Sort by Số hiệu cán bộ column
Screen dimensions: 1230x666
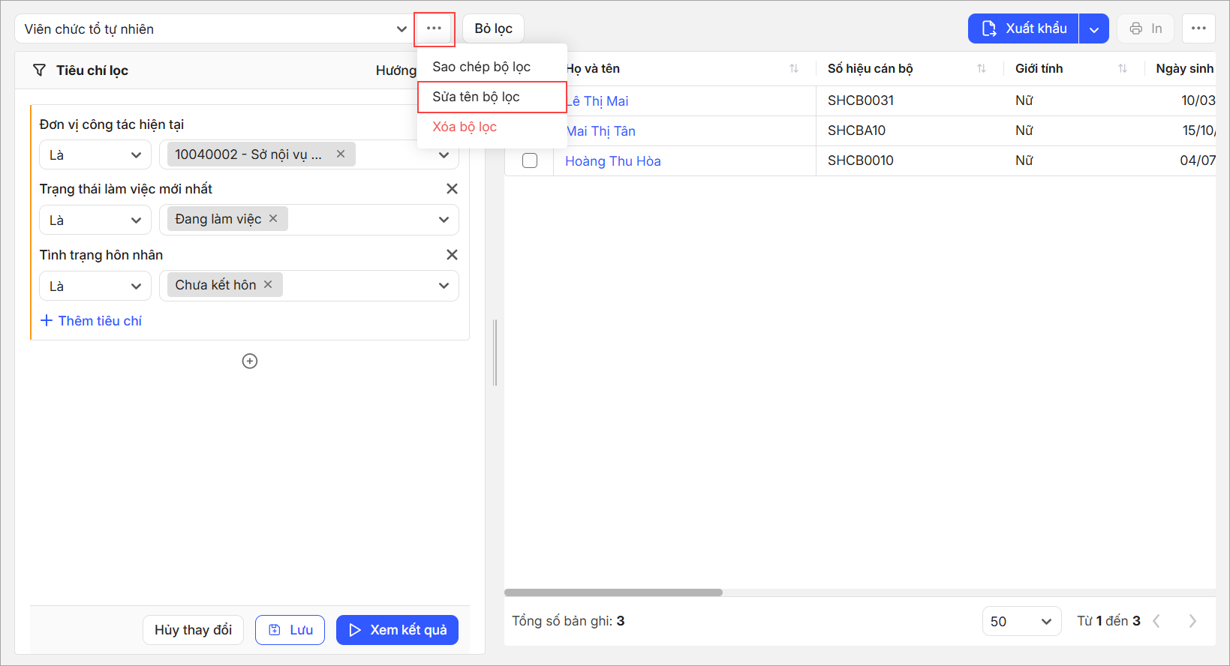tap(981, 69)
